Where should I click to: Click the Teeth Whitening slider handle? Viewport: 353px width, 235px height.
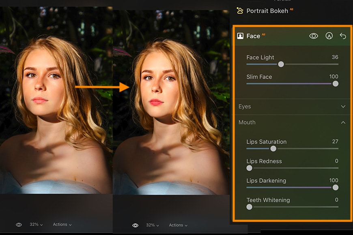point(249,207)
